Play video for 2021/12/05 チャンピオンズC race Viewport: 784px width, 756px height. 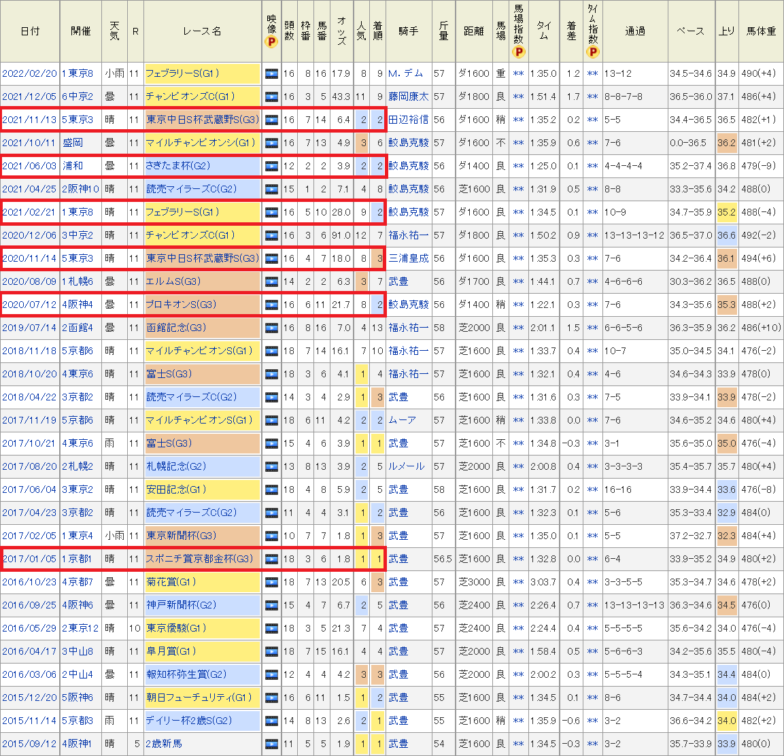(x=271, y=97)
